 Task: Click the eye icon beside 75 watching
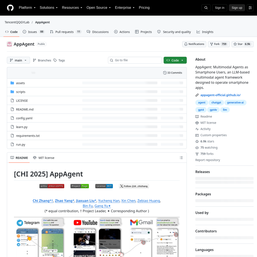click(x=197, y=148)
